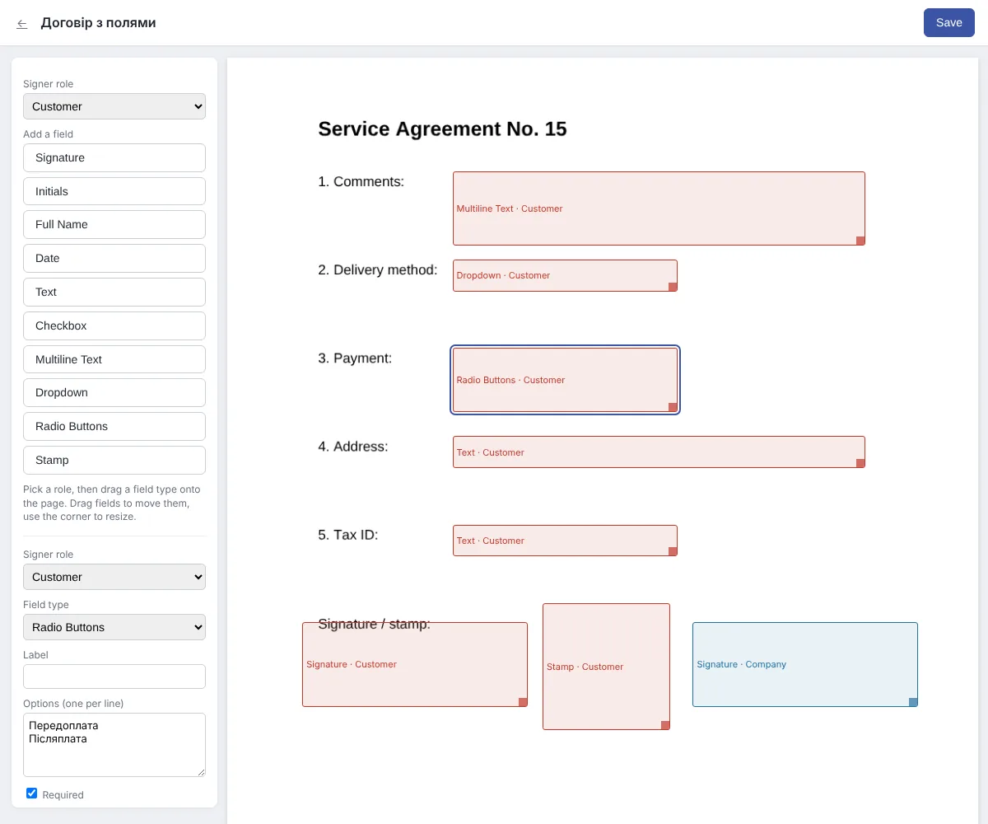Select the Dropdown · Customer field on the page
Screen dimensions: 988x824
click(565, 275)
